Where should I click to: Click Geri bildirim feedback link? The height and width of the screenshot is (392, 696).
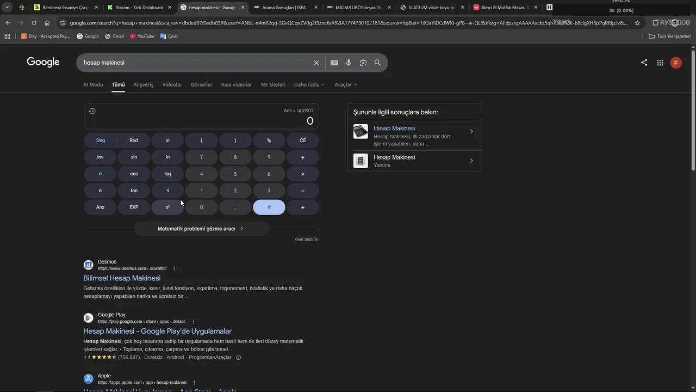point(307,240)
